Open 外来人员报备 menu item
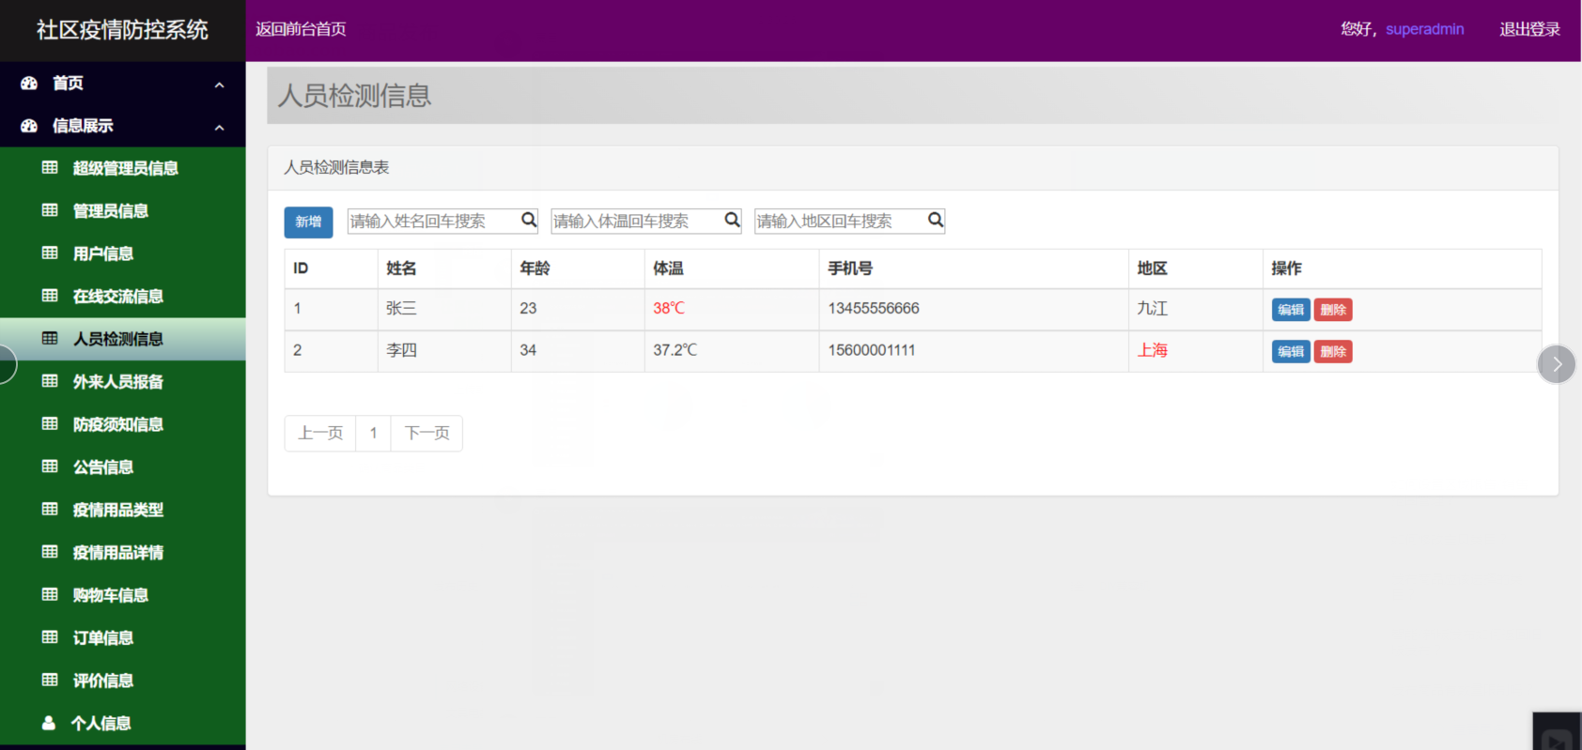 123,382
